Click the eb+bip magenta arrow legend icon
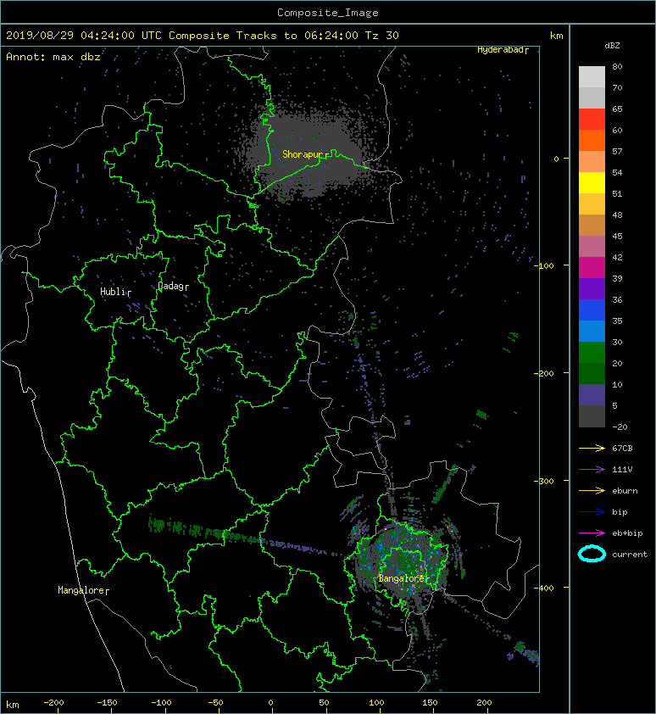The width and height of the screenshot is (656, 714). point(592,533)
